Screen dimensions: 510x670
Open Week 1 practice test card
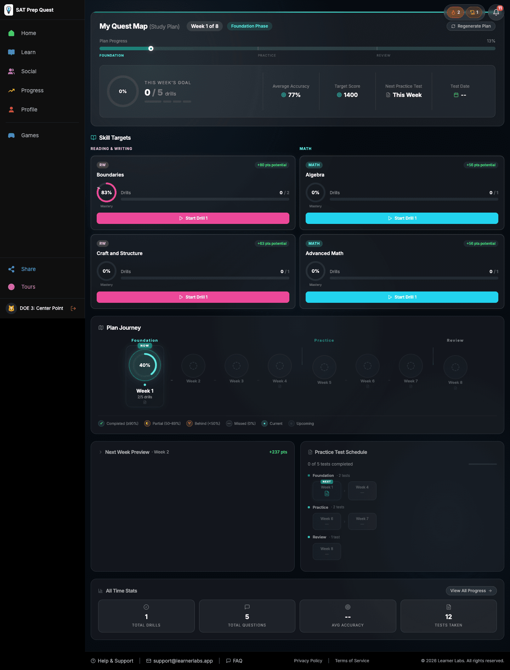pos(327,491)
